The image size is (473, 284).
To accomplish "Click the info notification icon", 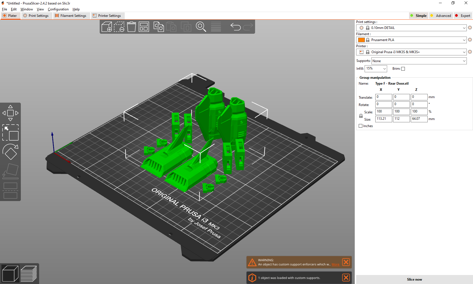I will coord(252,278).
